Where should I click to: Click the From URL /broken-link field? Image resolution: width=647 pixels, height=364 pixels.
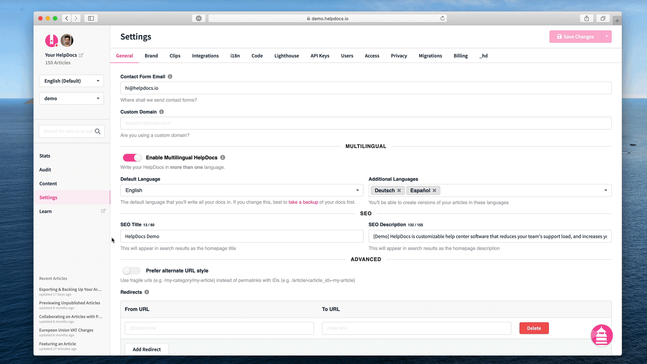click(x=219, y=328)
